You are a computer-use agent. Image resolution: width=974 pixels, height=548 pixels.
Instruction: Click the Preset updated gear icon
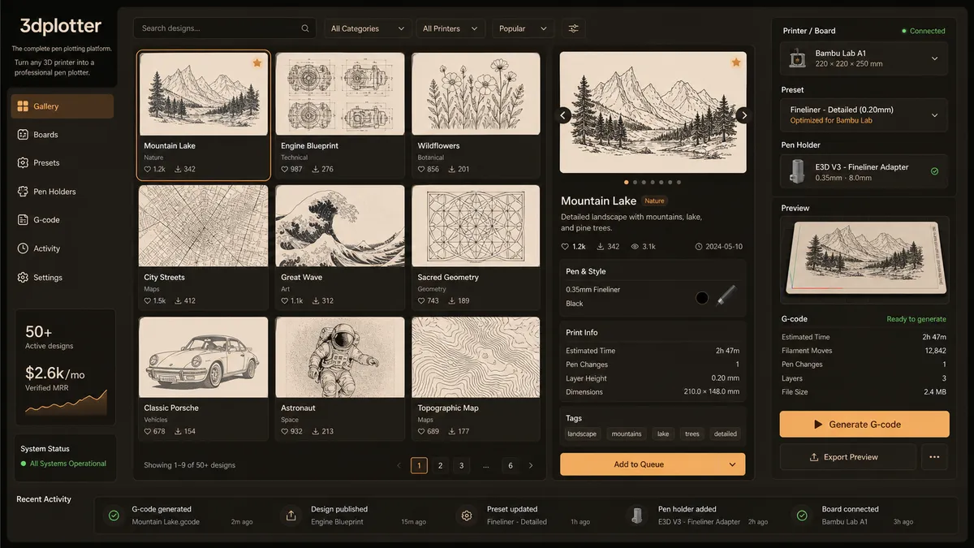point(467,516)
